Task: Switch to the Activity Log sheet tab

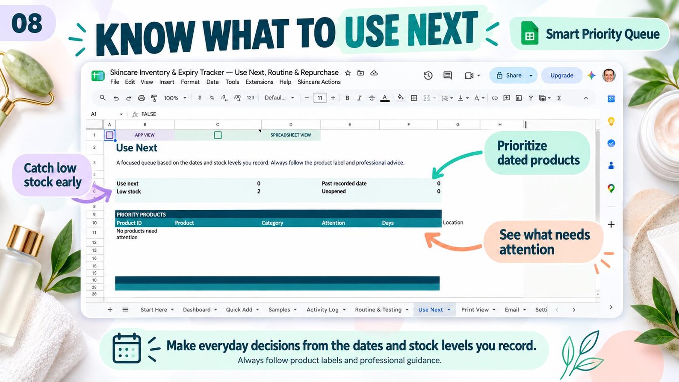Action: (322, 310)
